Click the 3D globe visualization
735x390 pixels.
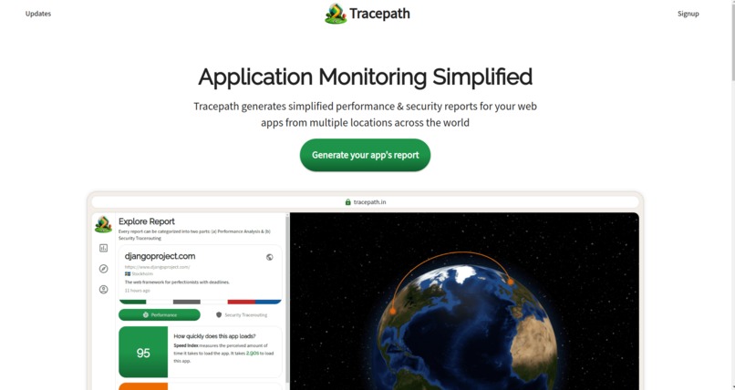(x=467, y=328)
